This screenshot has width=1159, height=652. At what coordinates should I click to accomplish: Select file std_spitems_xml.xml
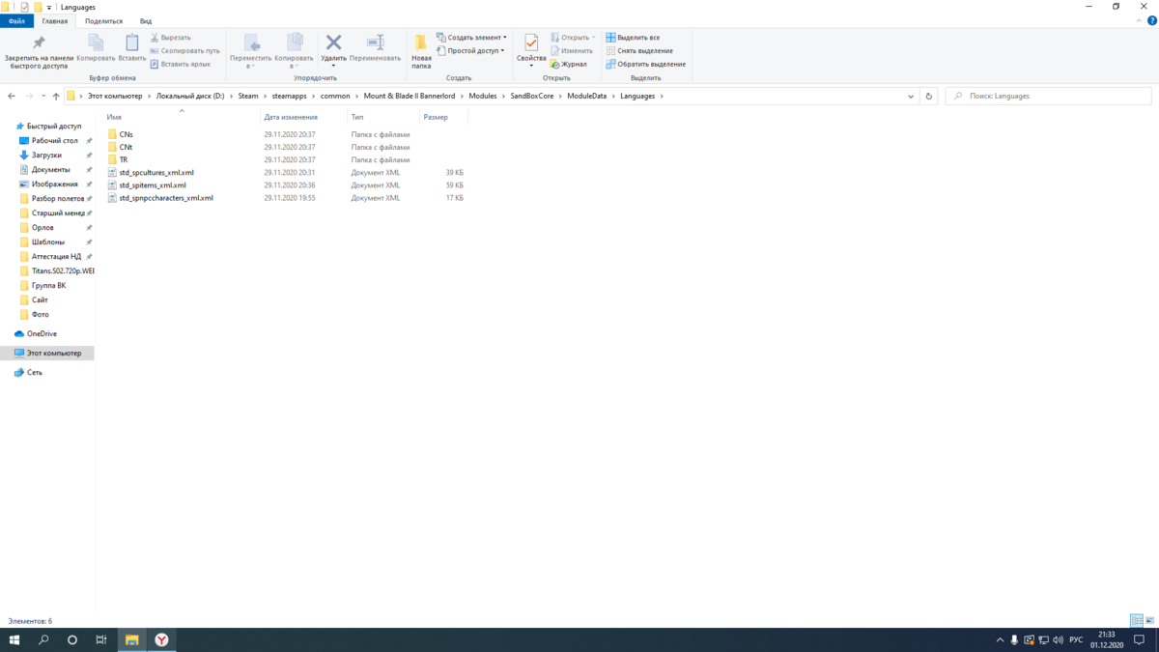coord(153,184)
